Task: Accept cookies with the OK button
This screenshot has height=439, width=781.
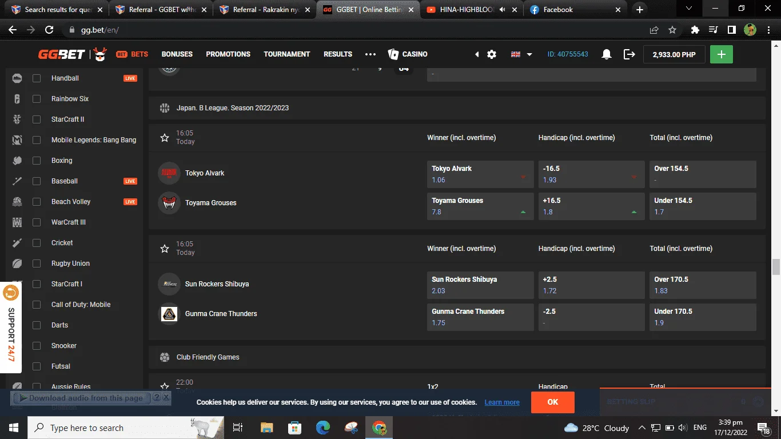Action: coord(553,402)
